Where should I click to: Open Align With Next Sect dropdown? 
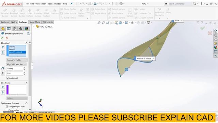(x=16, y=64)
